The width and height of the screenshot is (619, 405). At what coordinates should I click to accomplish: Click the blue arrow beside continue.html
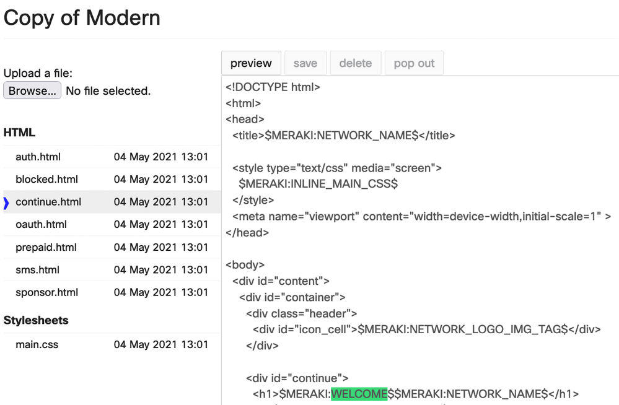click(x=6, y=202)
